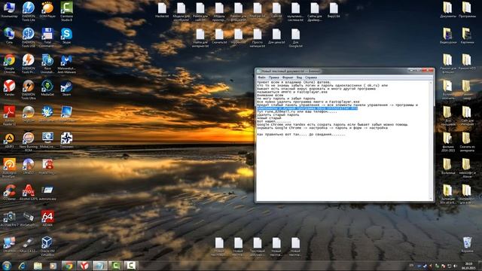Select the Recycle Bin icon
The image size is (482, 271).
coord(467,245)
